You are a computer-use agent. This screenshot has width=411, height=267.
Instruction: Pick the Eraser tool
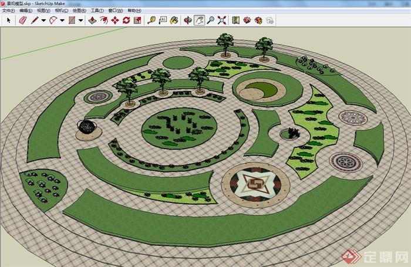click(23, 20)
